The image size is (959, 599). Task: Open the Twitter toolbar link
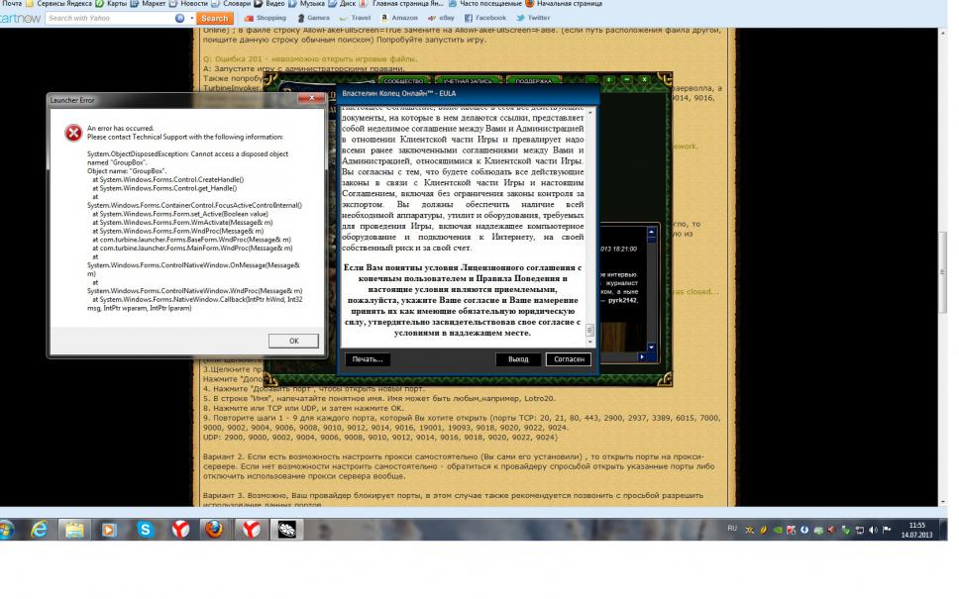pyautogui.click(x=533, y=19)
